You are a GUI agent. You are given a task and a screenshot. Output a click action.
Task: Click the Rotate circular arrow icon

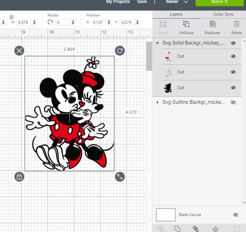click(50, 22)
